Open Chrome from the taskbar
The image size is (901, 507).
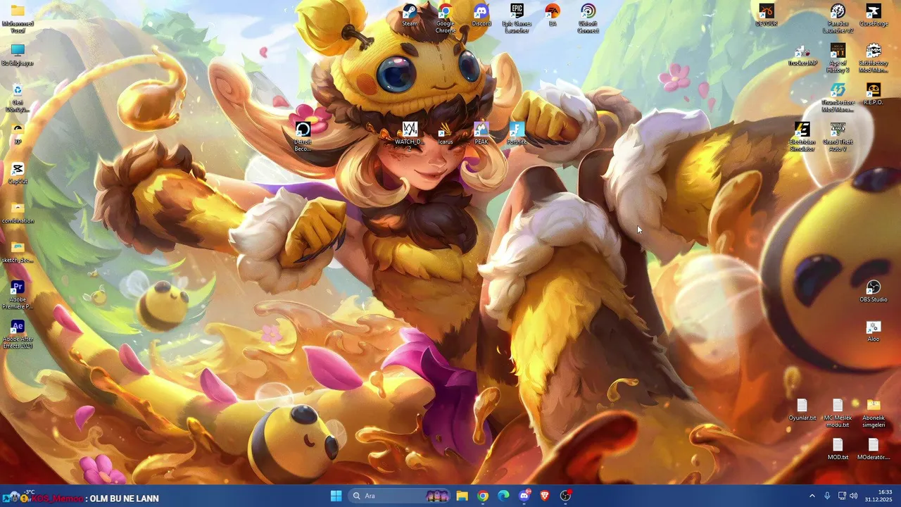click(483, 496)
